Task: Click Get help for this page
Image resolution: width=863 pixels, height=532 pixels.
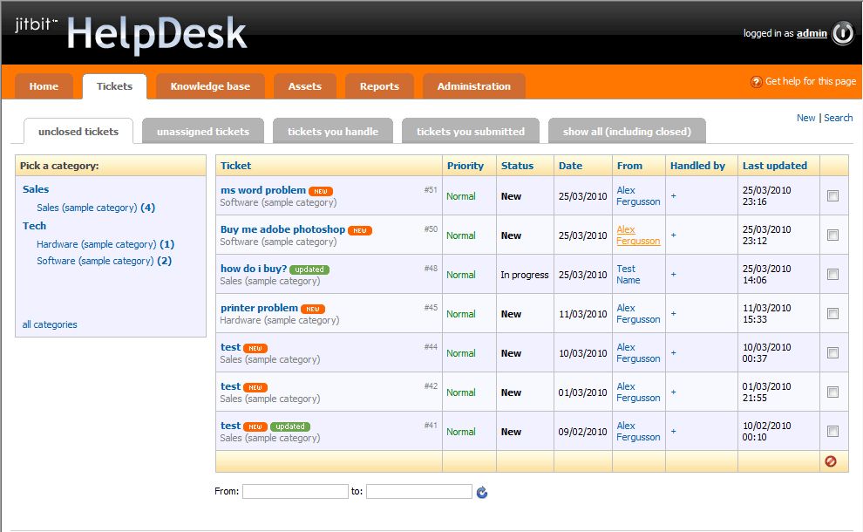Action: coord(810,81)
